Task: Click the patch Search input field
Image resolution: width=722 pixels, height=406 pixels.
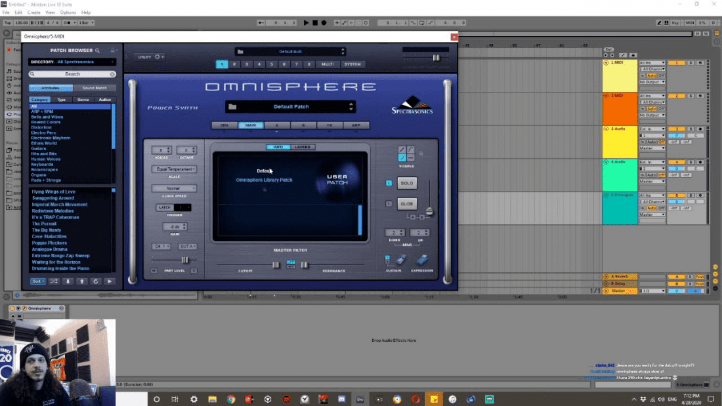Action: coord(72,74)
